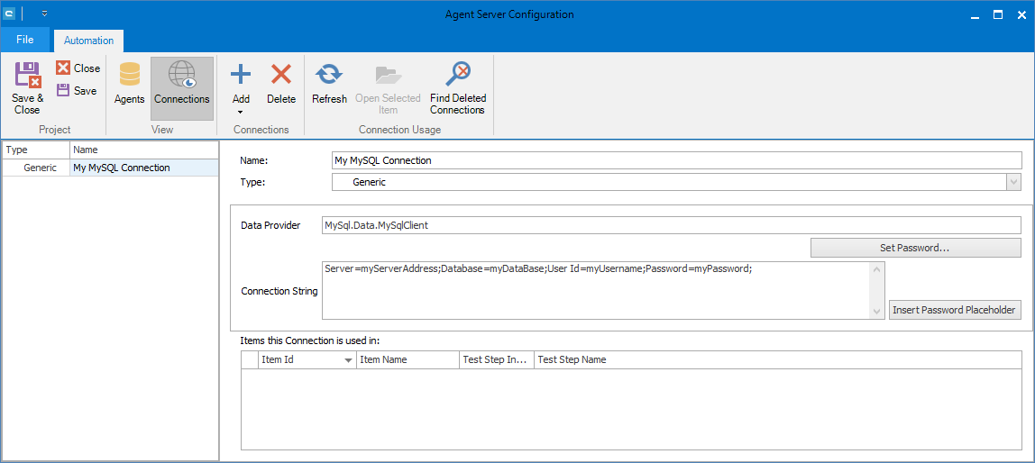Refresh the connection usage list

[x=329, y=75]
